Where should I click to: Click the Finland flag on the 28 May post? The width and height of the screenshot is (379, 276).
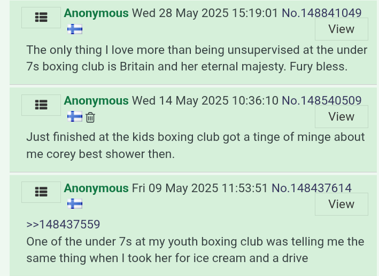[75, 29]
